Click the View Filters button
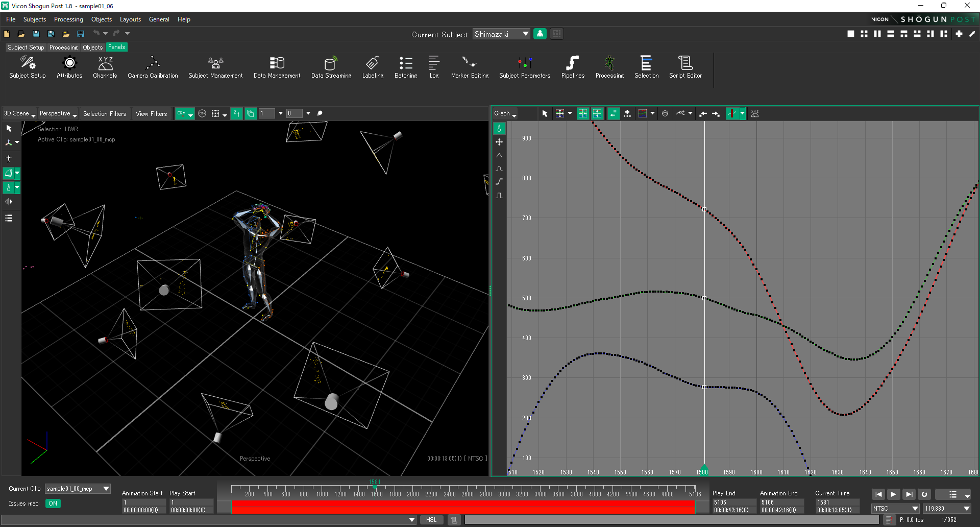The height and width of the screenshot is (527, 980). (151, 114)
